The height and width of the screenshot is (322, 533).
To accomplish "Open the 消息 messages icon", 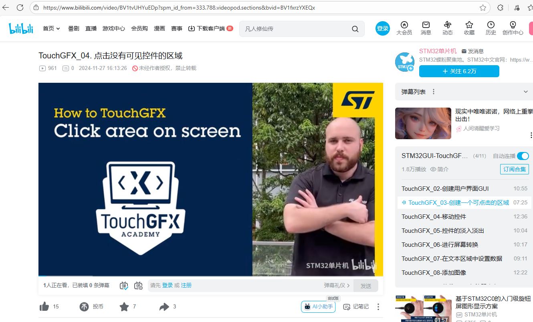I will 426,25.
